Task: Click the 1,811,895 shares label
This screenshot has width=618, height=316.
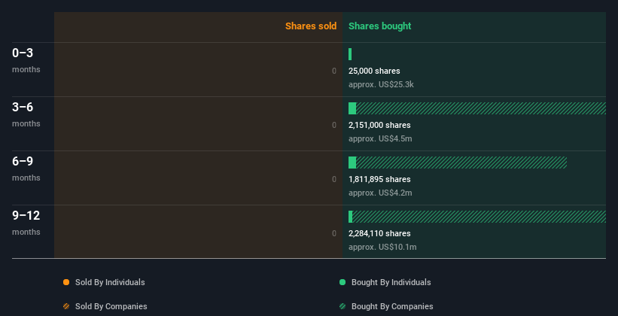Action: (x=379, y=179)
